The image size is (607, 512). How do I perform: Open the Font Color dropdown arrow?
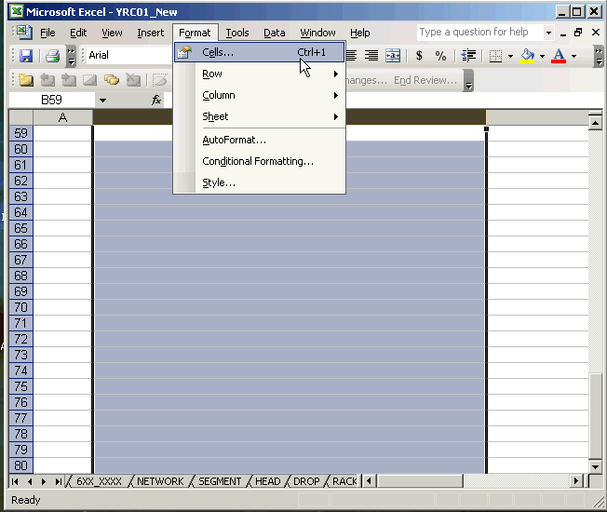(573, 56)
